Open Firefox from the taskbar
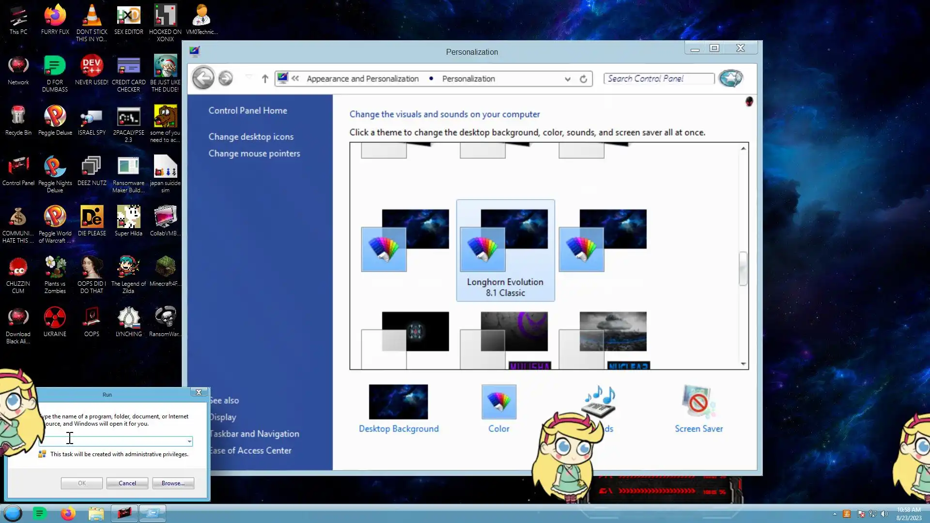Image resolution: width=930 pixels, height=523 pixels. 68,513
